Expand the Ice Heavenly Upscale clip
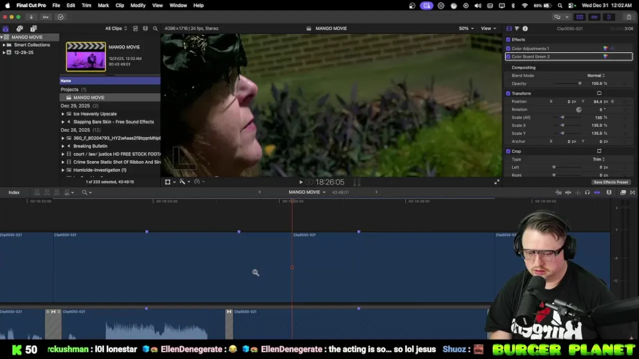This screenshot has height=359, width=639. click(x=63, y=114)
